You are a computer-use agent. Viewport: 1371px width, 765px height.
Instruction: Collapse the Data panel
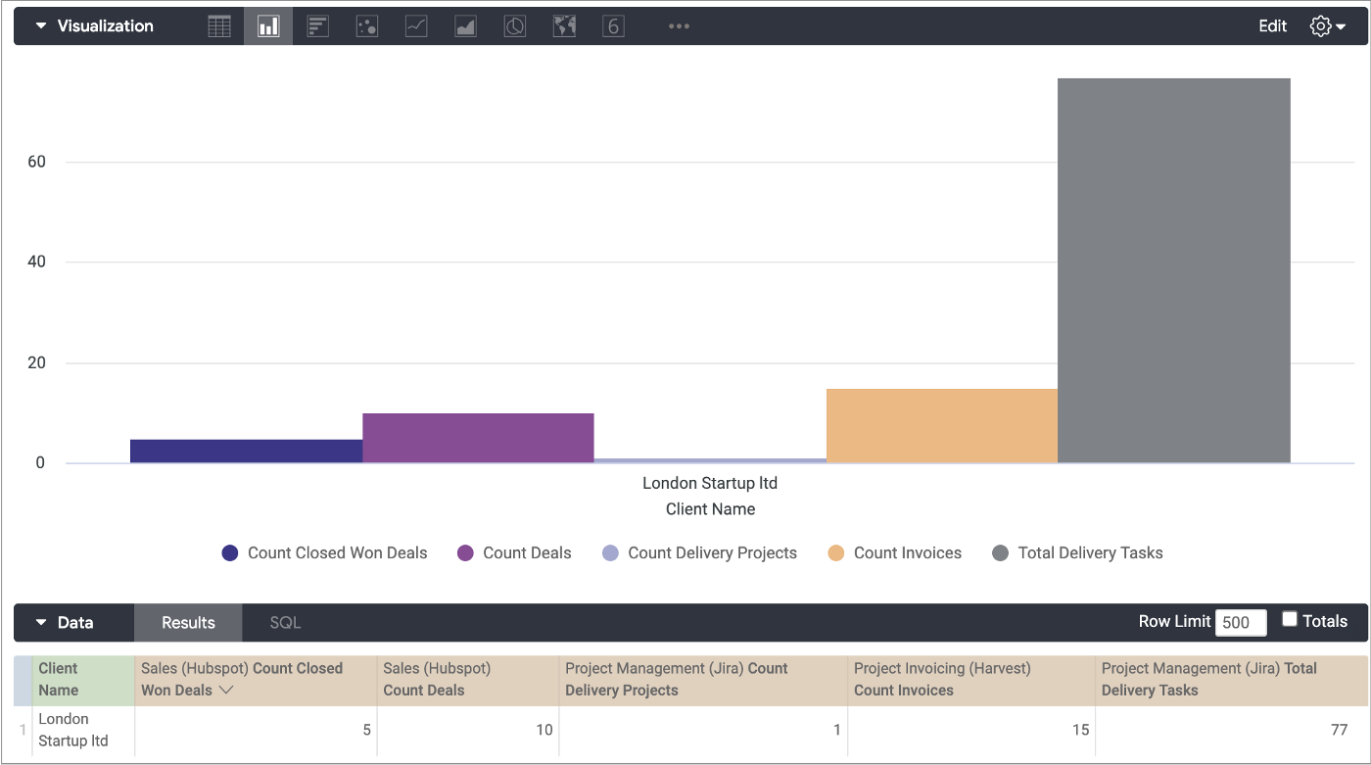(41, 623)
